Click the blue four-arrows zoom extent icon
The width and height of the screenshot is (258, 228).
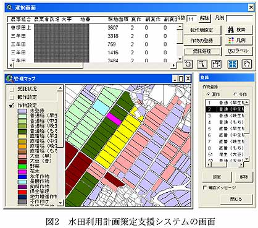click(233, 64)
